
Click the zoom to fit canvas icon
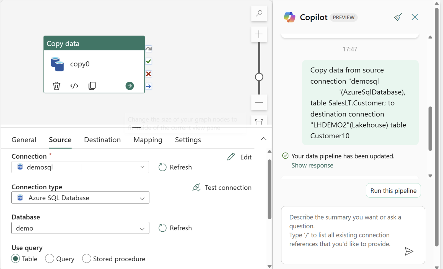point(259,121)
